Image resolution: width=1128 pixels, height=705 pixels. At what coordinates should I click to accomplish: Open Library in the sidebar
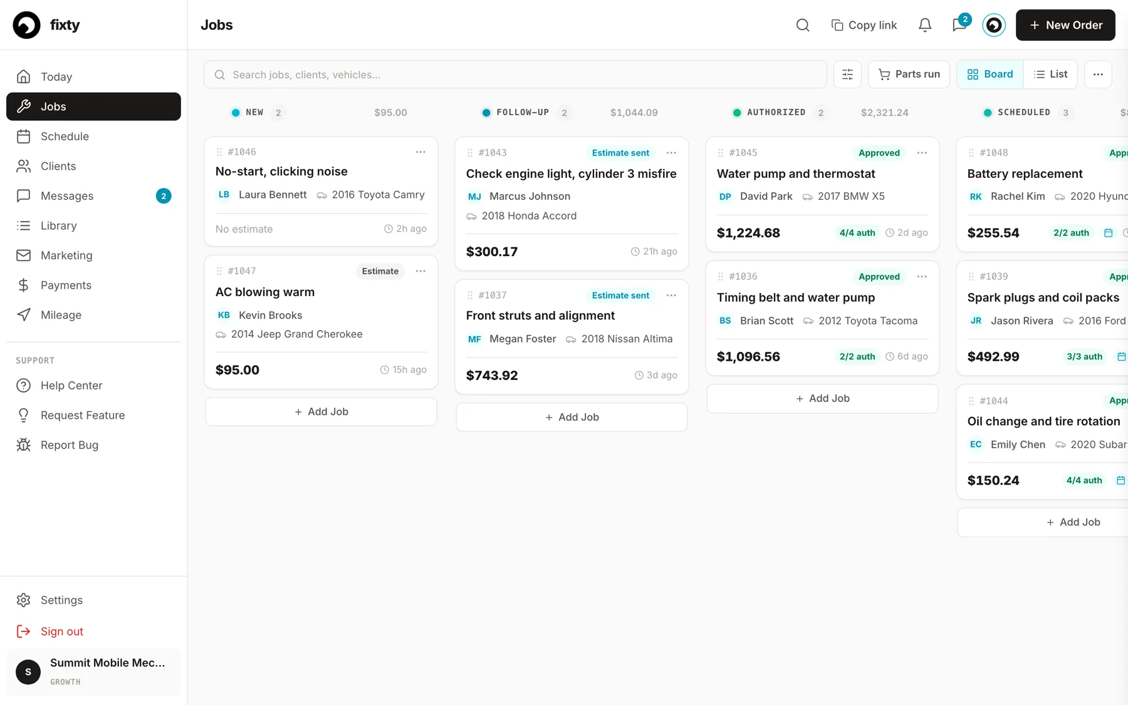[x=93, y=225]
